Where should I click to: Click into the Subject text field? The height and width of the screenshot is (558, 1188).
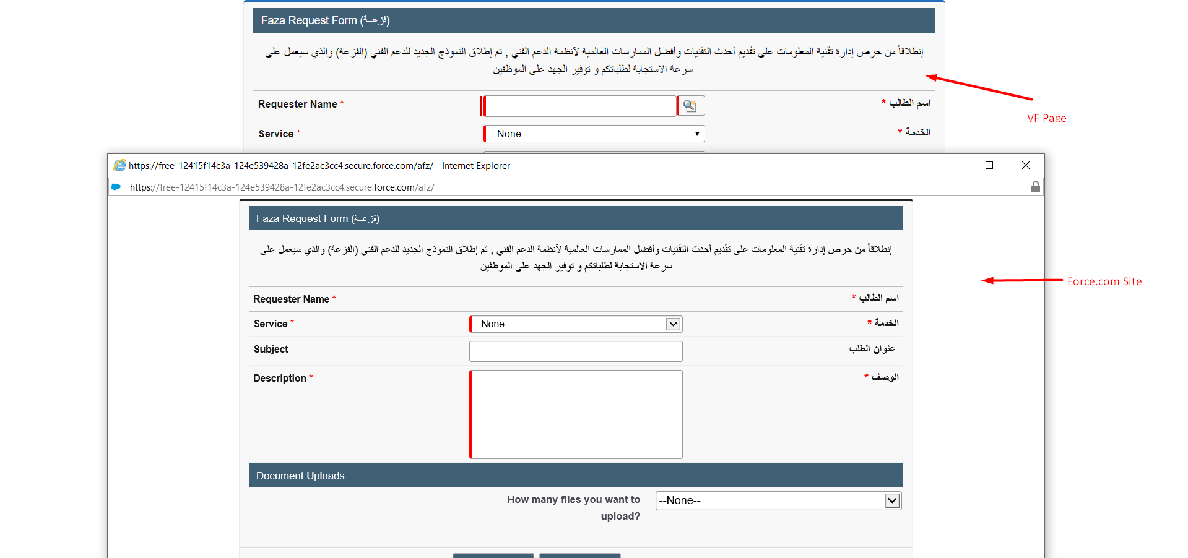tap(576, 351)
